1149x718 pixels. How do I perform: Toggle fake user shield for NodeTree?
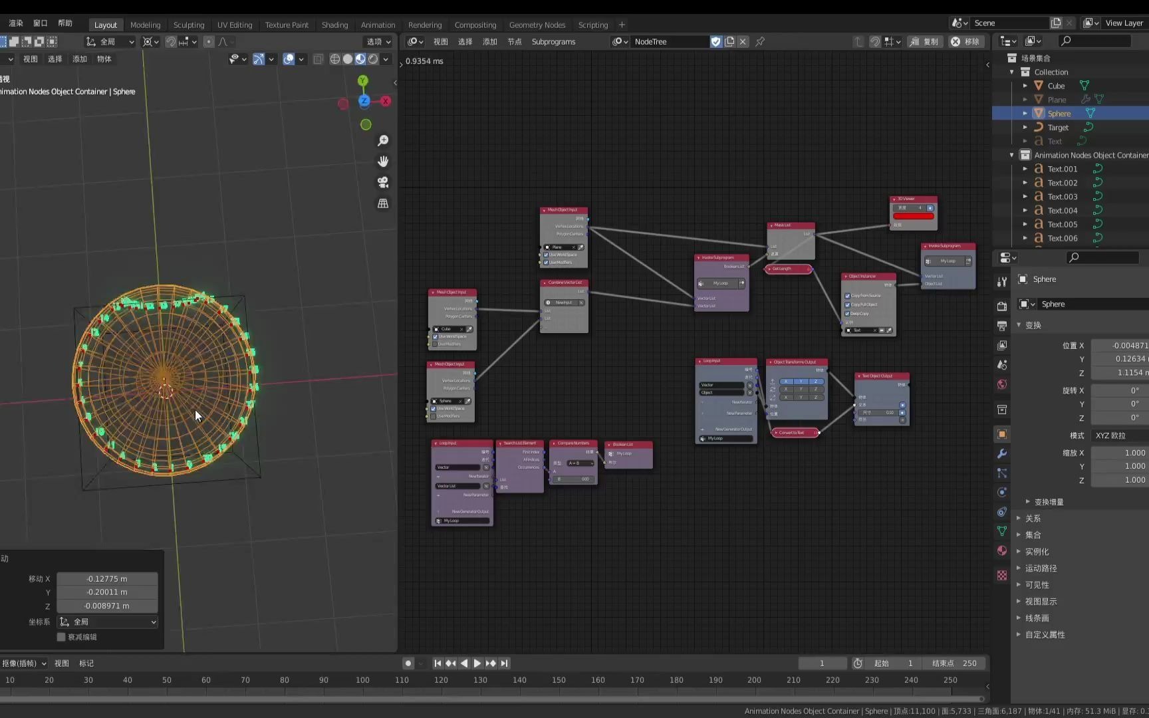(x=716, y=42)
